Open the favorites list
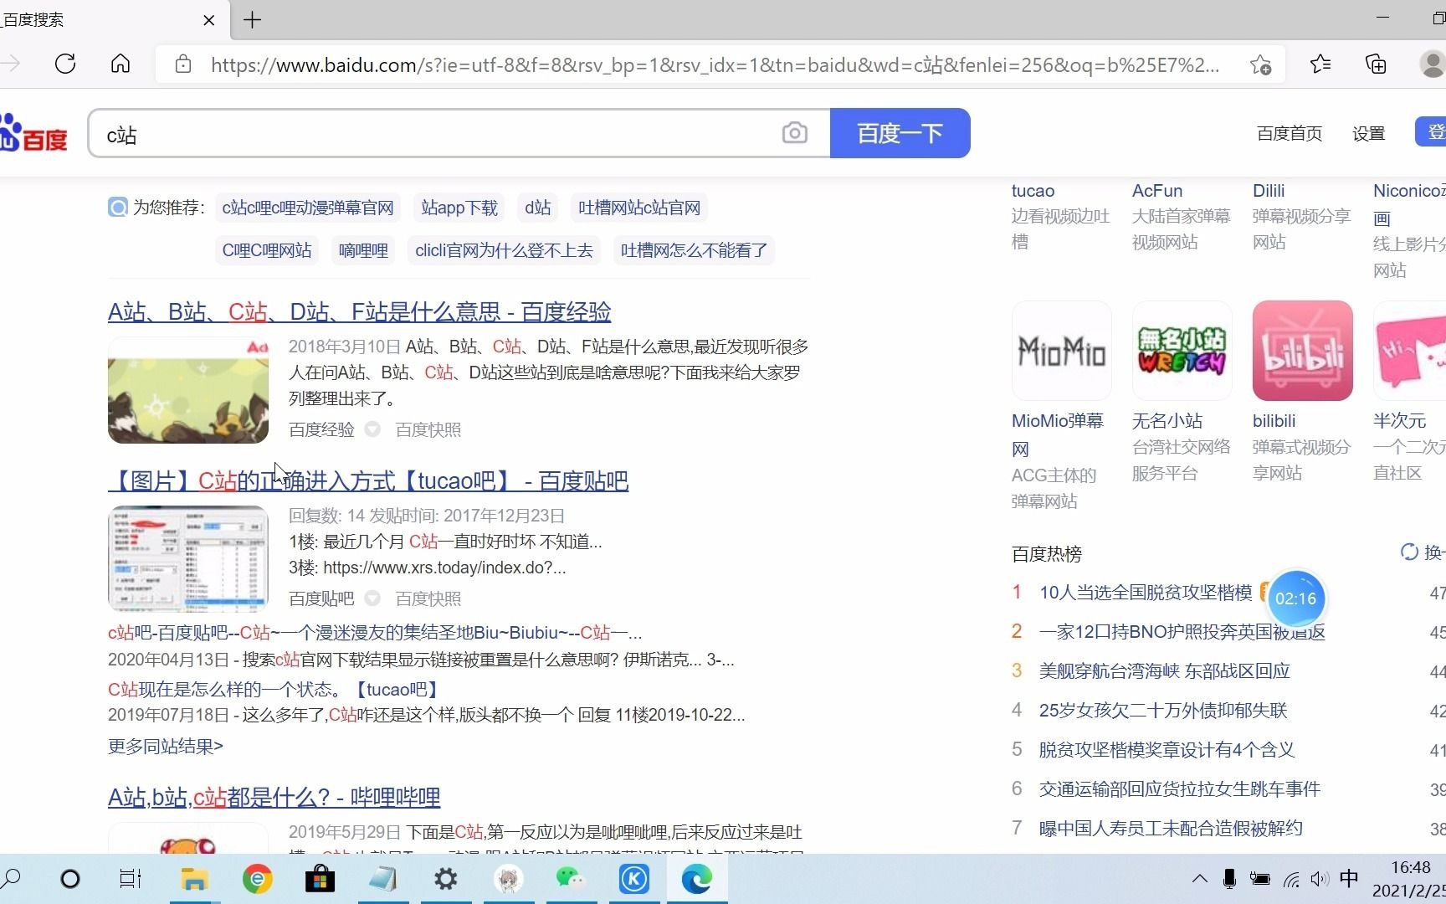 tap(1320, 64)
